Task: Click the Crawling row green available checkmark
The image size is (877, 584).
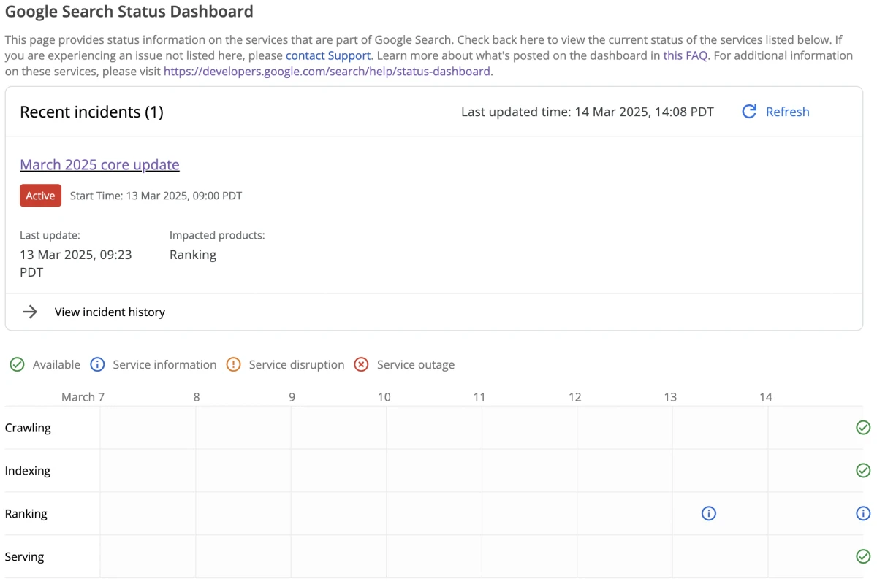Action: 863,428
